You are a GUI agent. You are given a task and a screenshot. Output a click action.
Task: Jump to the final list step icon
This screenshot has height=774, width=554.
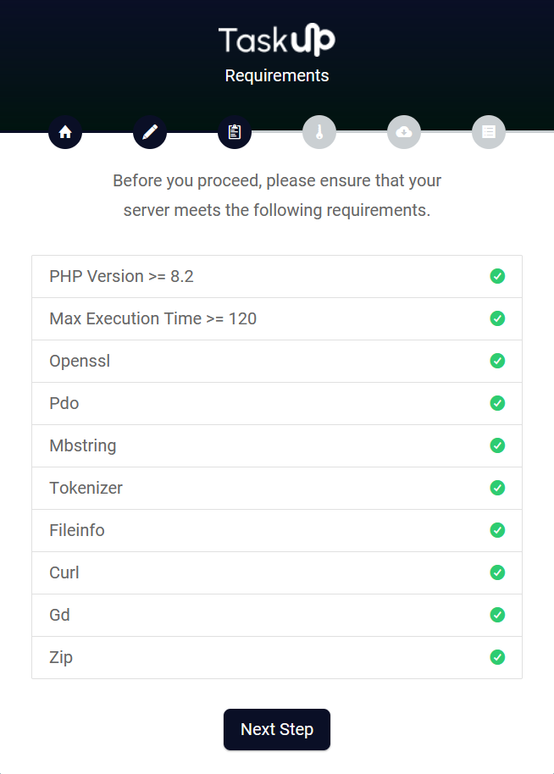coord(489,132)
